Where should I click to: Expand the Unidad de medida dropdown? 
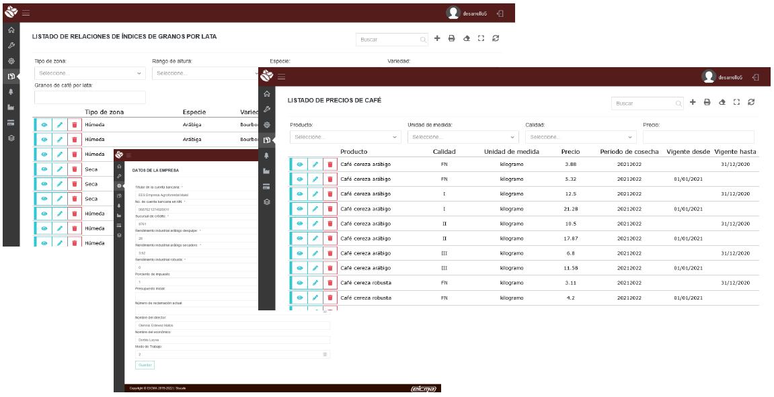463,137
